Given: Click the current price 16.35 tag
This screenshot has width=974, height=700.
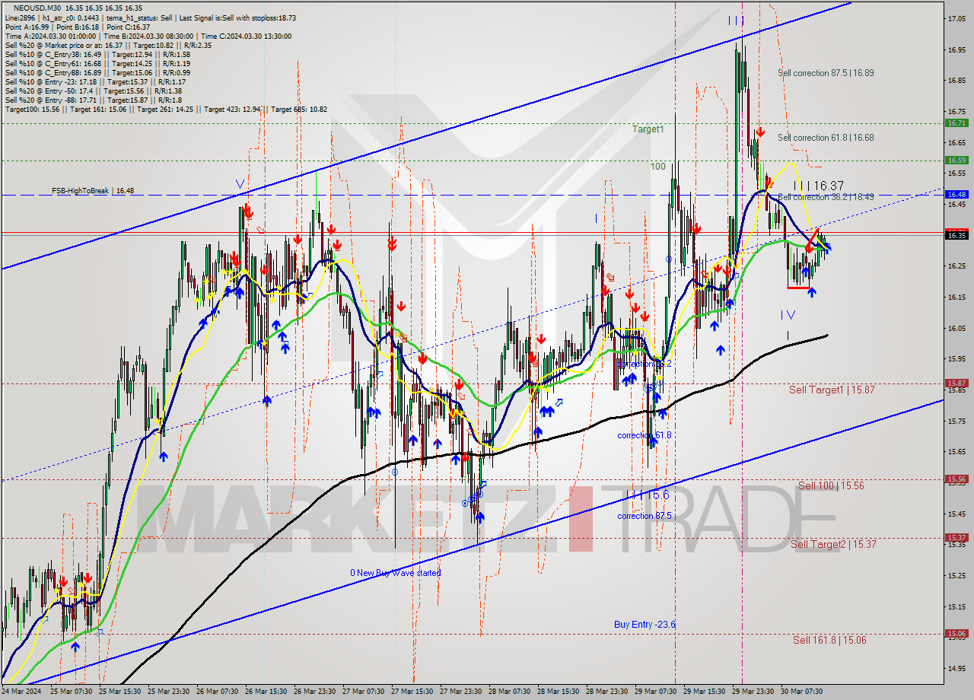Looking at the screenshot, I should (956, 235).
